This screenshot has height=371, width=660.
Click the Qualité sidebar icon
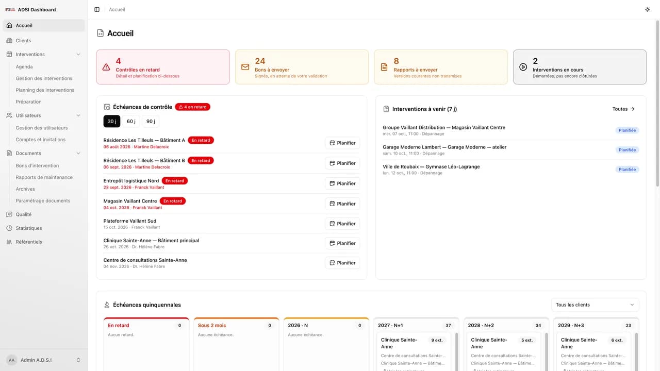coord(9,214)
